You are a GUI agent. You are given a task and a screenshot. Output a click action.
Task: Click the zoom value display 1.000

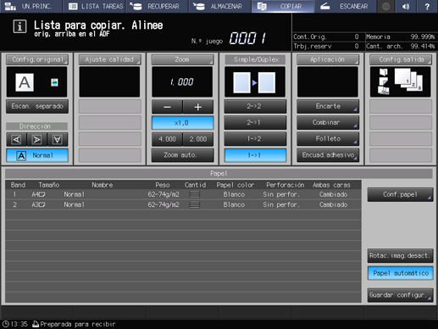pos(182,82)
